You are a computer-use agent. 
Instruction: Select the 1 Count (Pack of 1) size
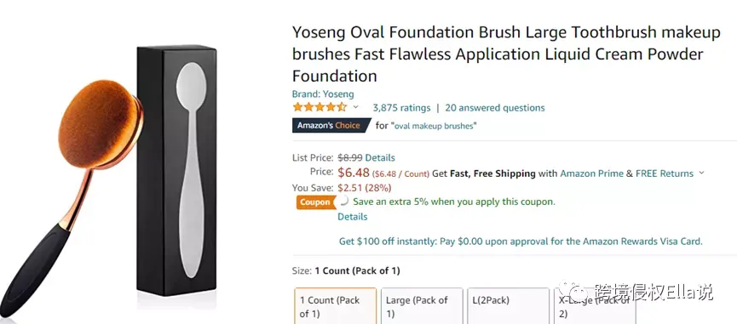pyautogui.click(x=336, y=305)
